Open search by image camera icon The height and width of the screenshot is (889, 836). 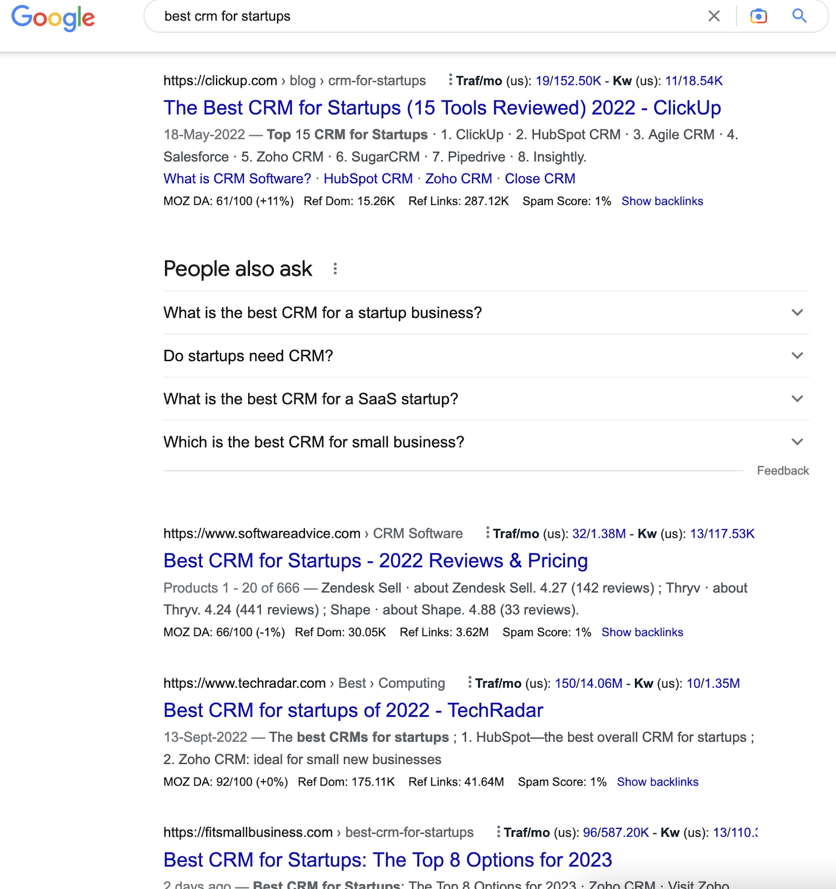coord(758,16)
